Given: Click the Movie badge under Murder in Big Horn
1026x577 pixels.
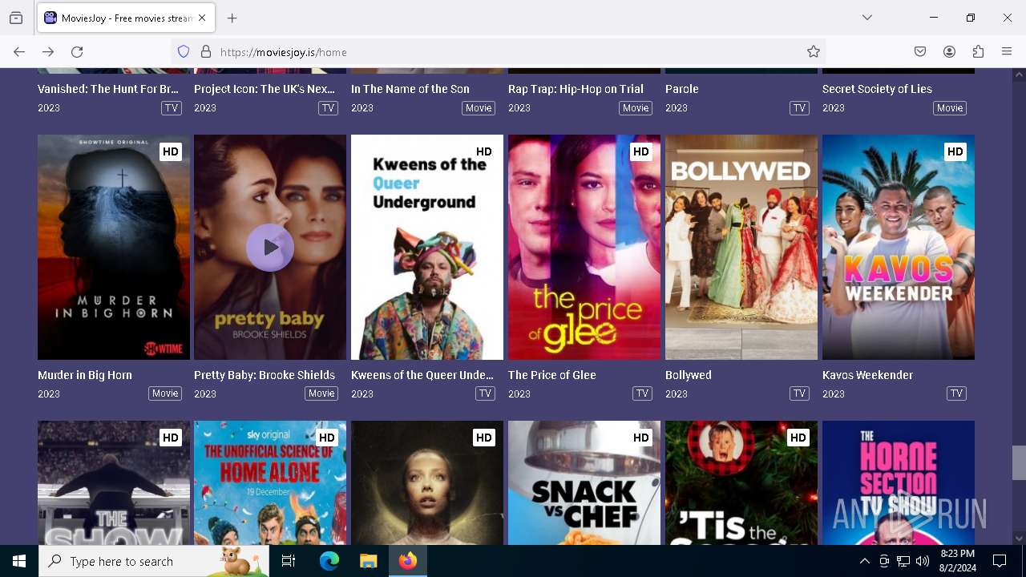Looking at the screenshot, I should pyautogui.click(x=165, y=393).
